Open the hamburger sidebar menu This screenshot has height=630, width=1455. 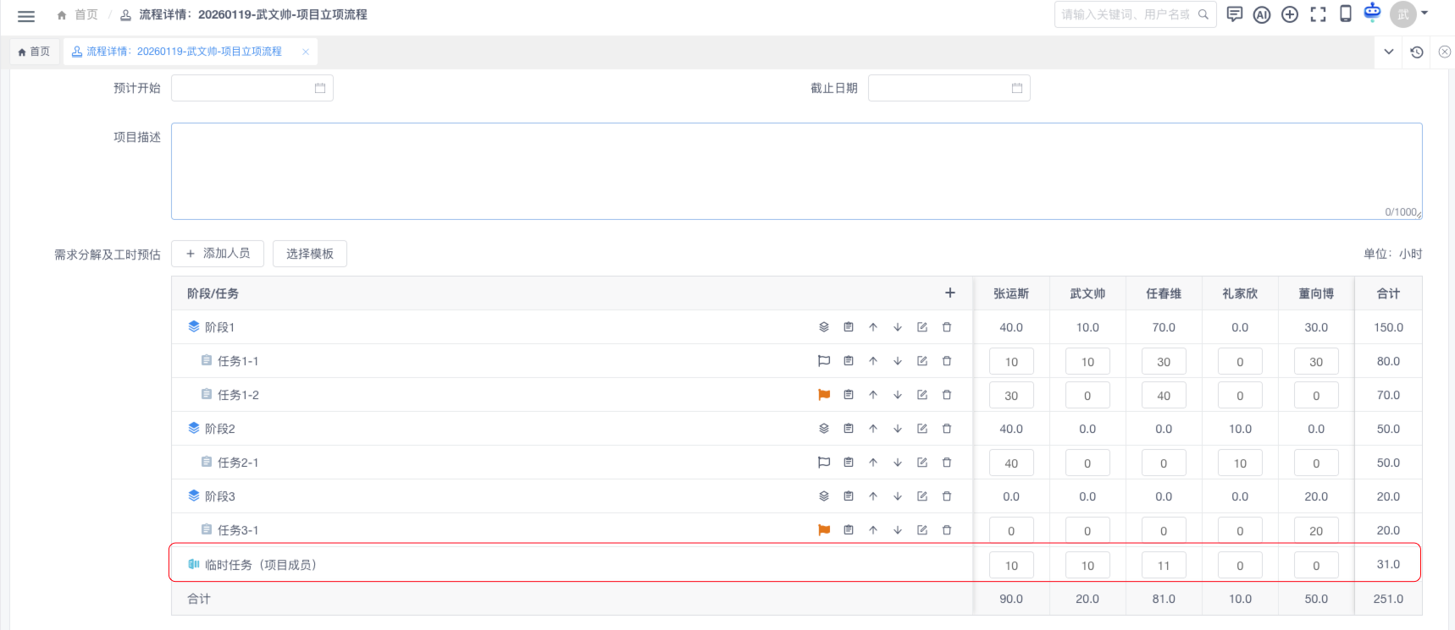[26, 16]
